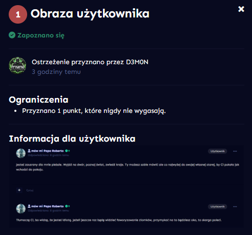Viewport: 252px width, 235px height.
Task: Click the Informacja dla użytkownika heading
Action: (72, 139)
